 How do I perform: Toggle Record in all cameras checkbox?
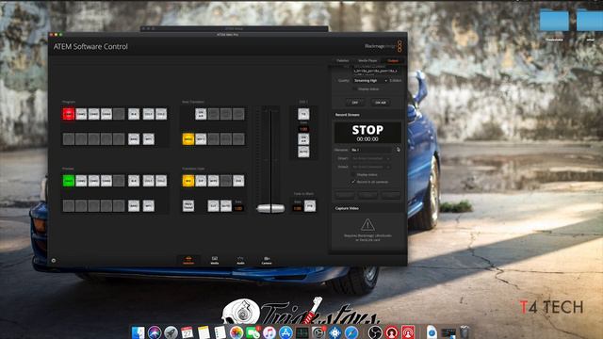353,182
